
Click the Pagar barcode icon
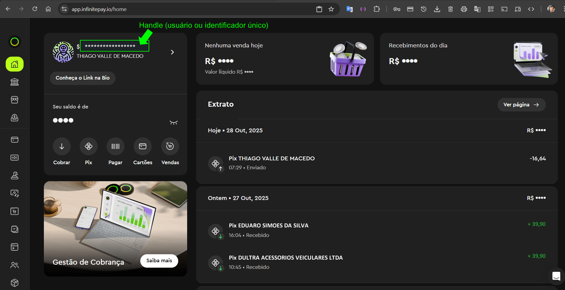116,146
